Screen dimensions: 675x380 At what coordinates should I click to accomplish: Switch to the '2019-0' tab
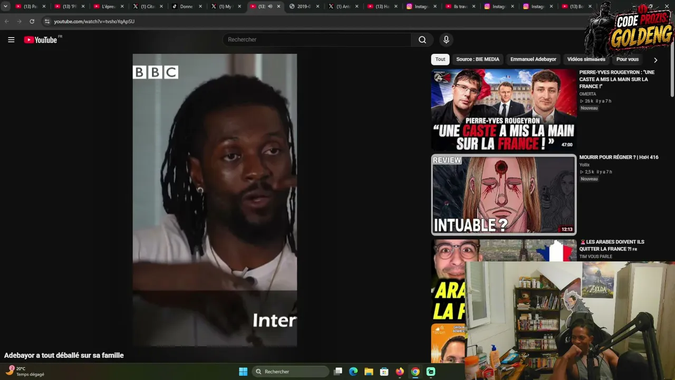[x=303, y=6]
